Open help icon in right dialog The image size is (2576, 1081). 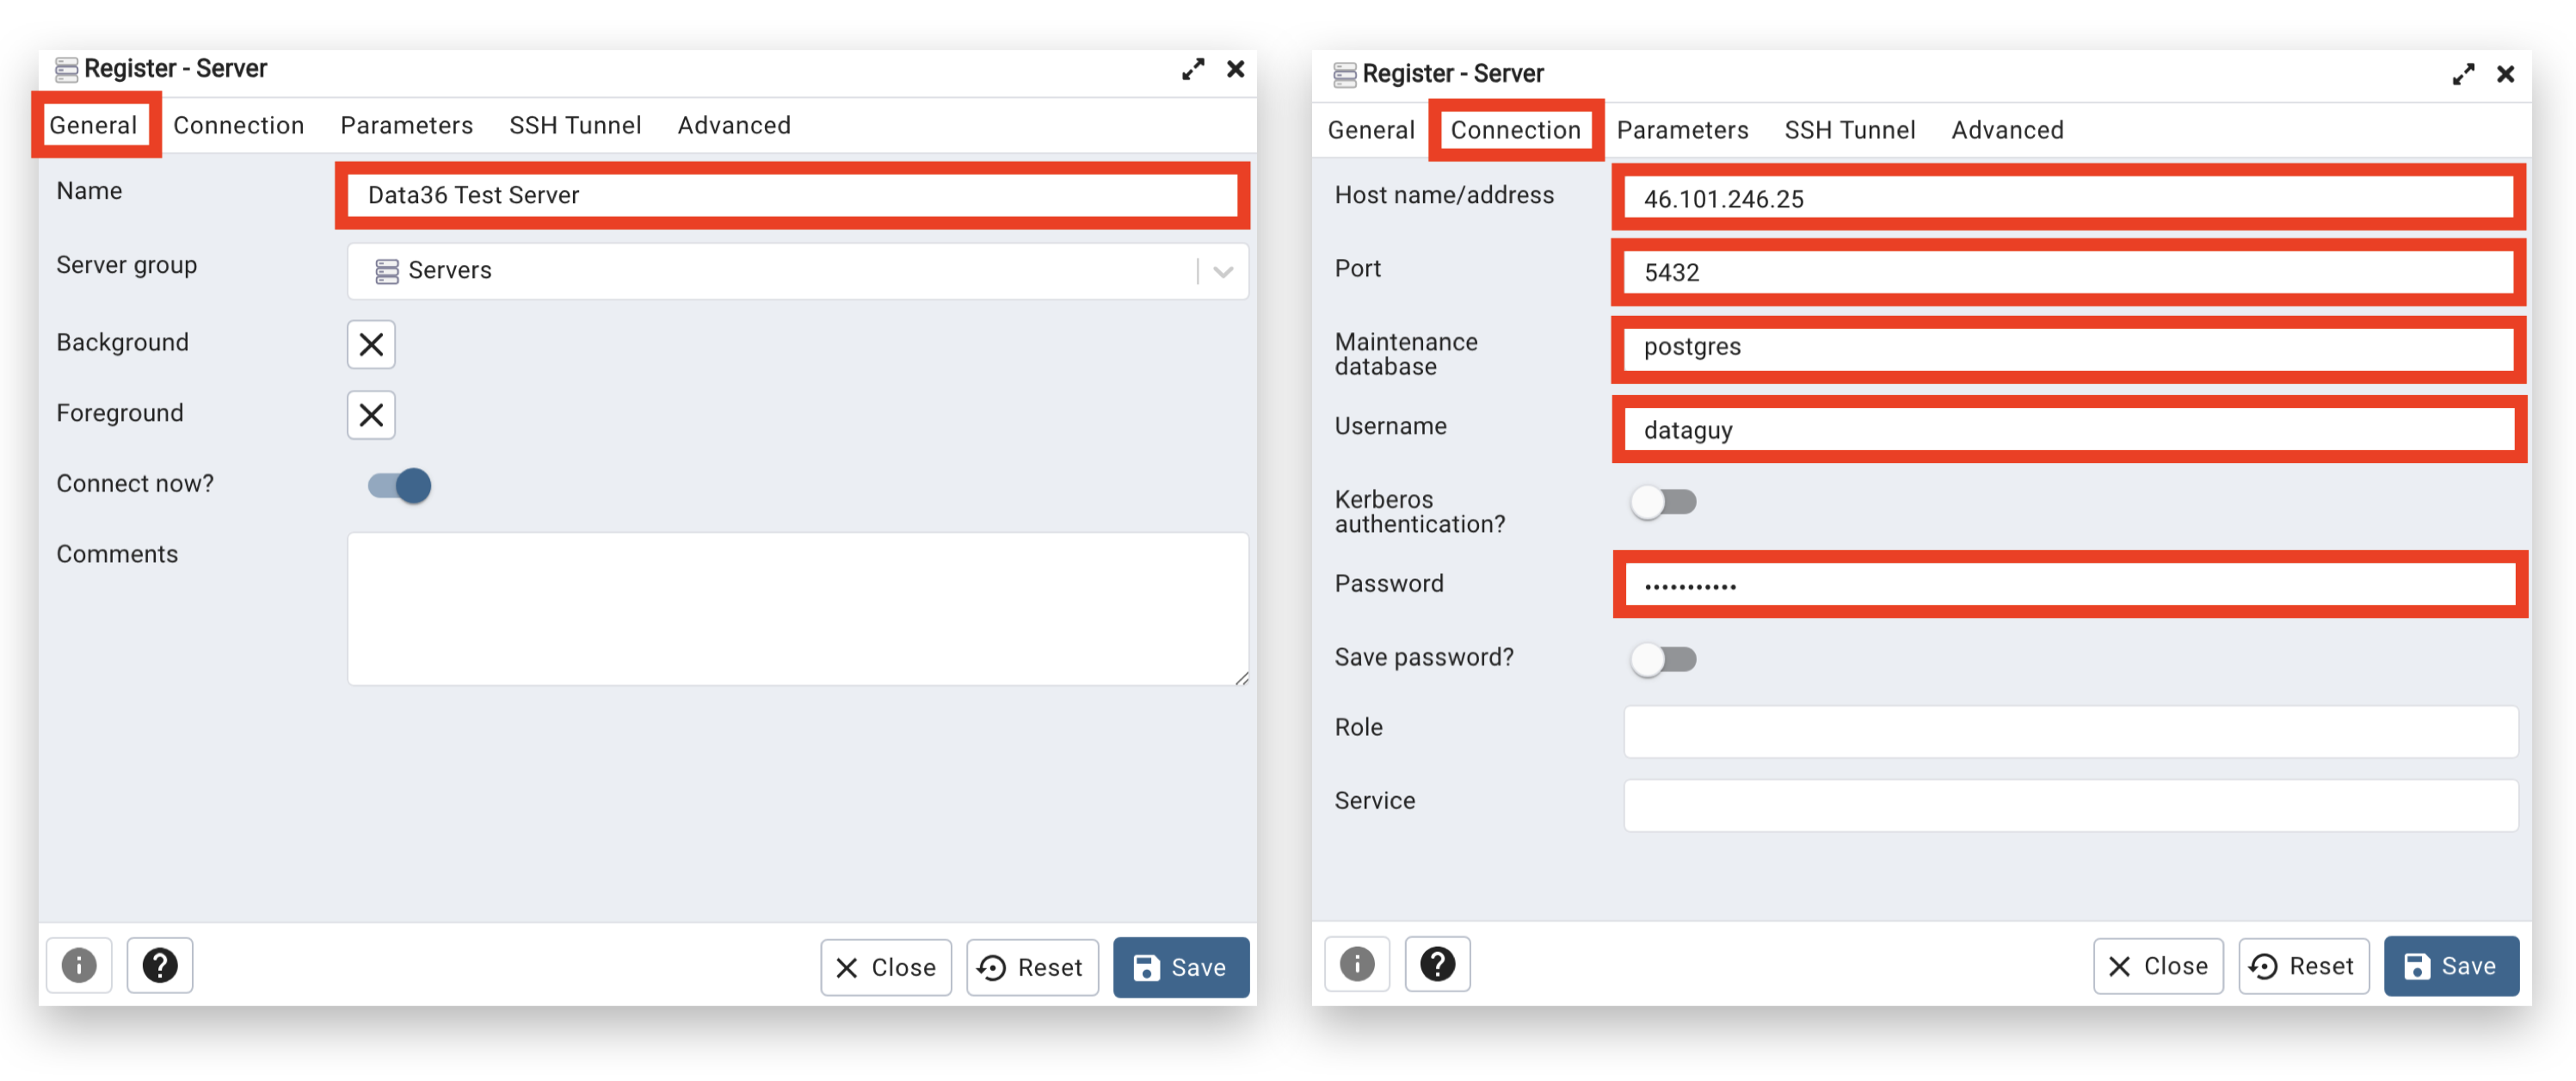click(x=1437, y=964)
